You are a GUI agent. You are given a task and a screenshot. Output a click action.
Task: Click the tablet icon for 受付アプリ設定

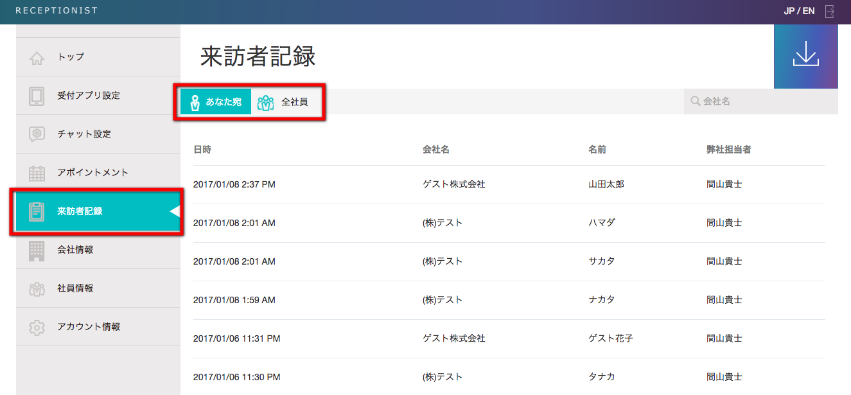pos(37,96)
